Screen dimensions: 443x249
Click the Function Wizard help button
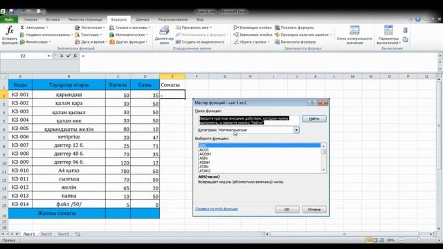pos(312,103)
